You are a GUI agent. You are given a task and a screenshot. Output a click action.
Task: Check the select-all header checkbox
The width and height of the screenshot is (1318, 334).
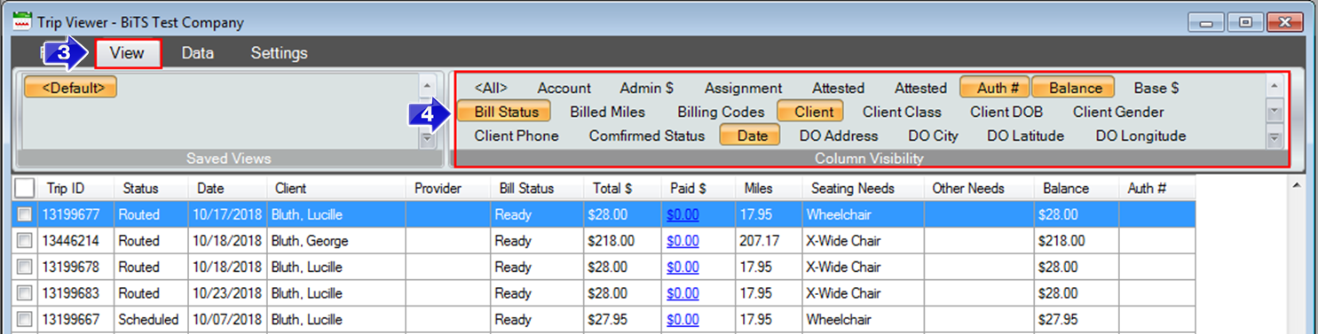25,188
